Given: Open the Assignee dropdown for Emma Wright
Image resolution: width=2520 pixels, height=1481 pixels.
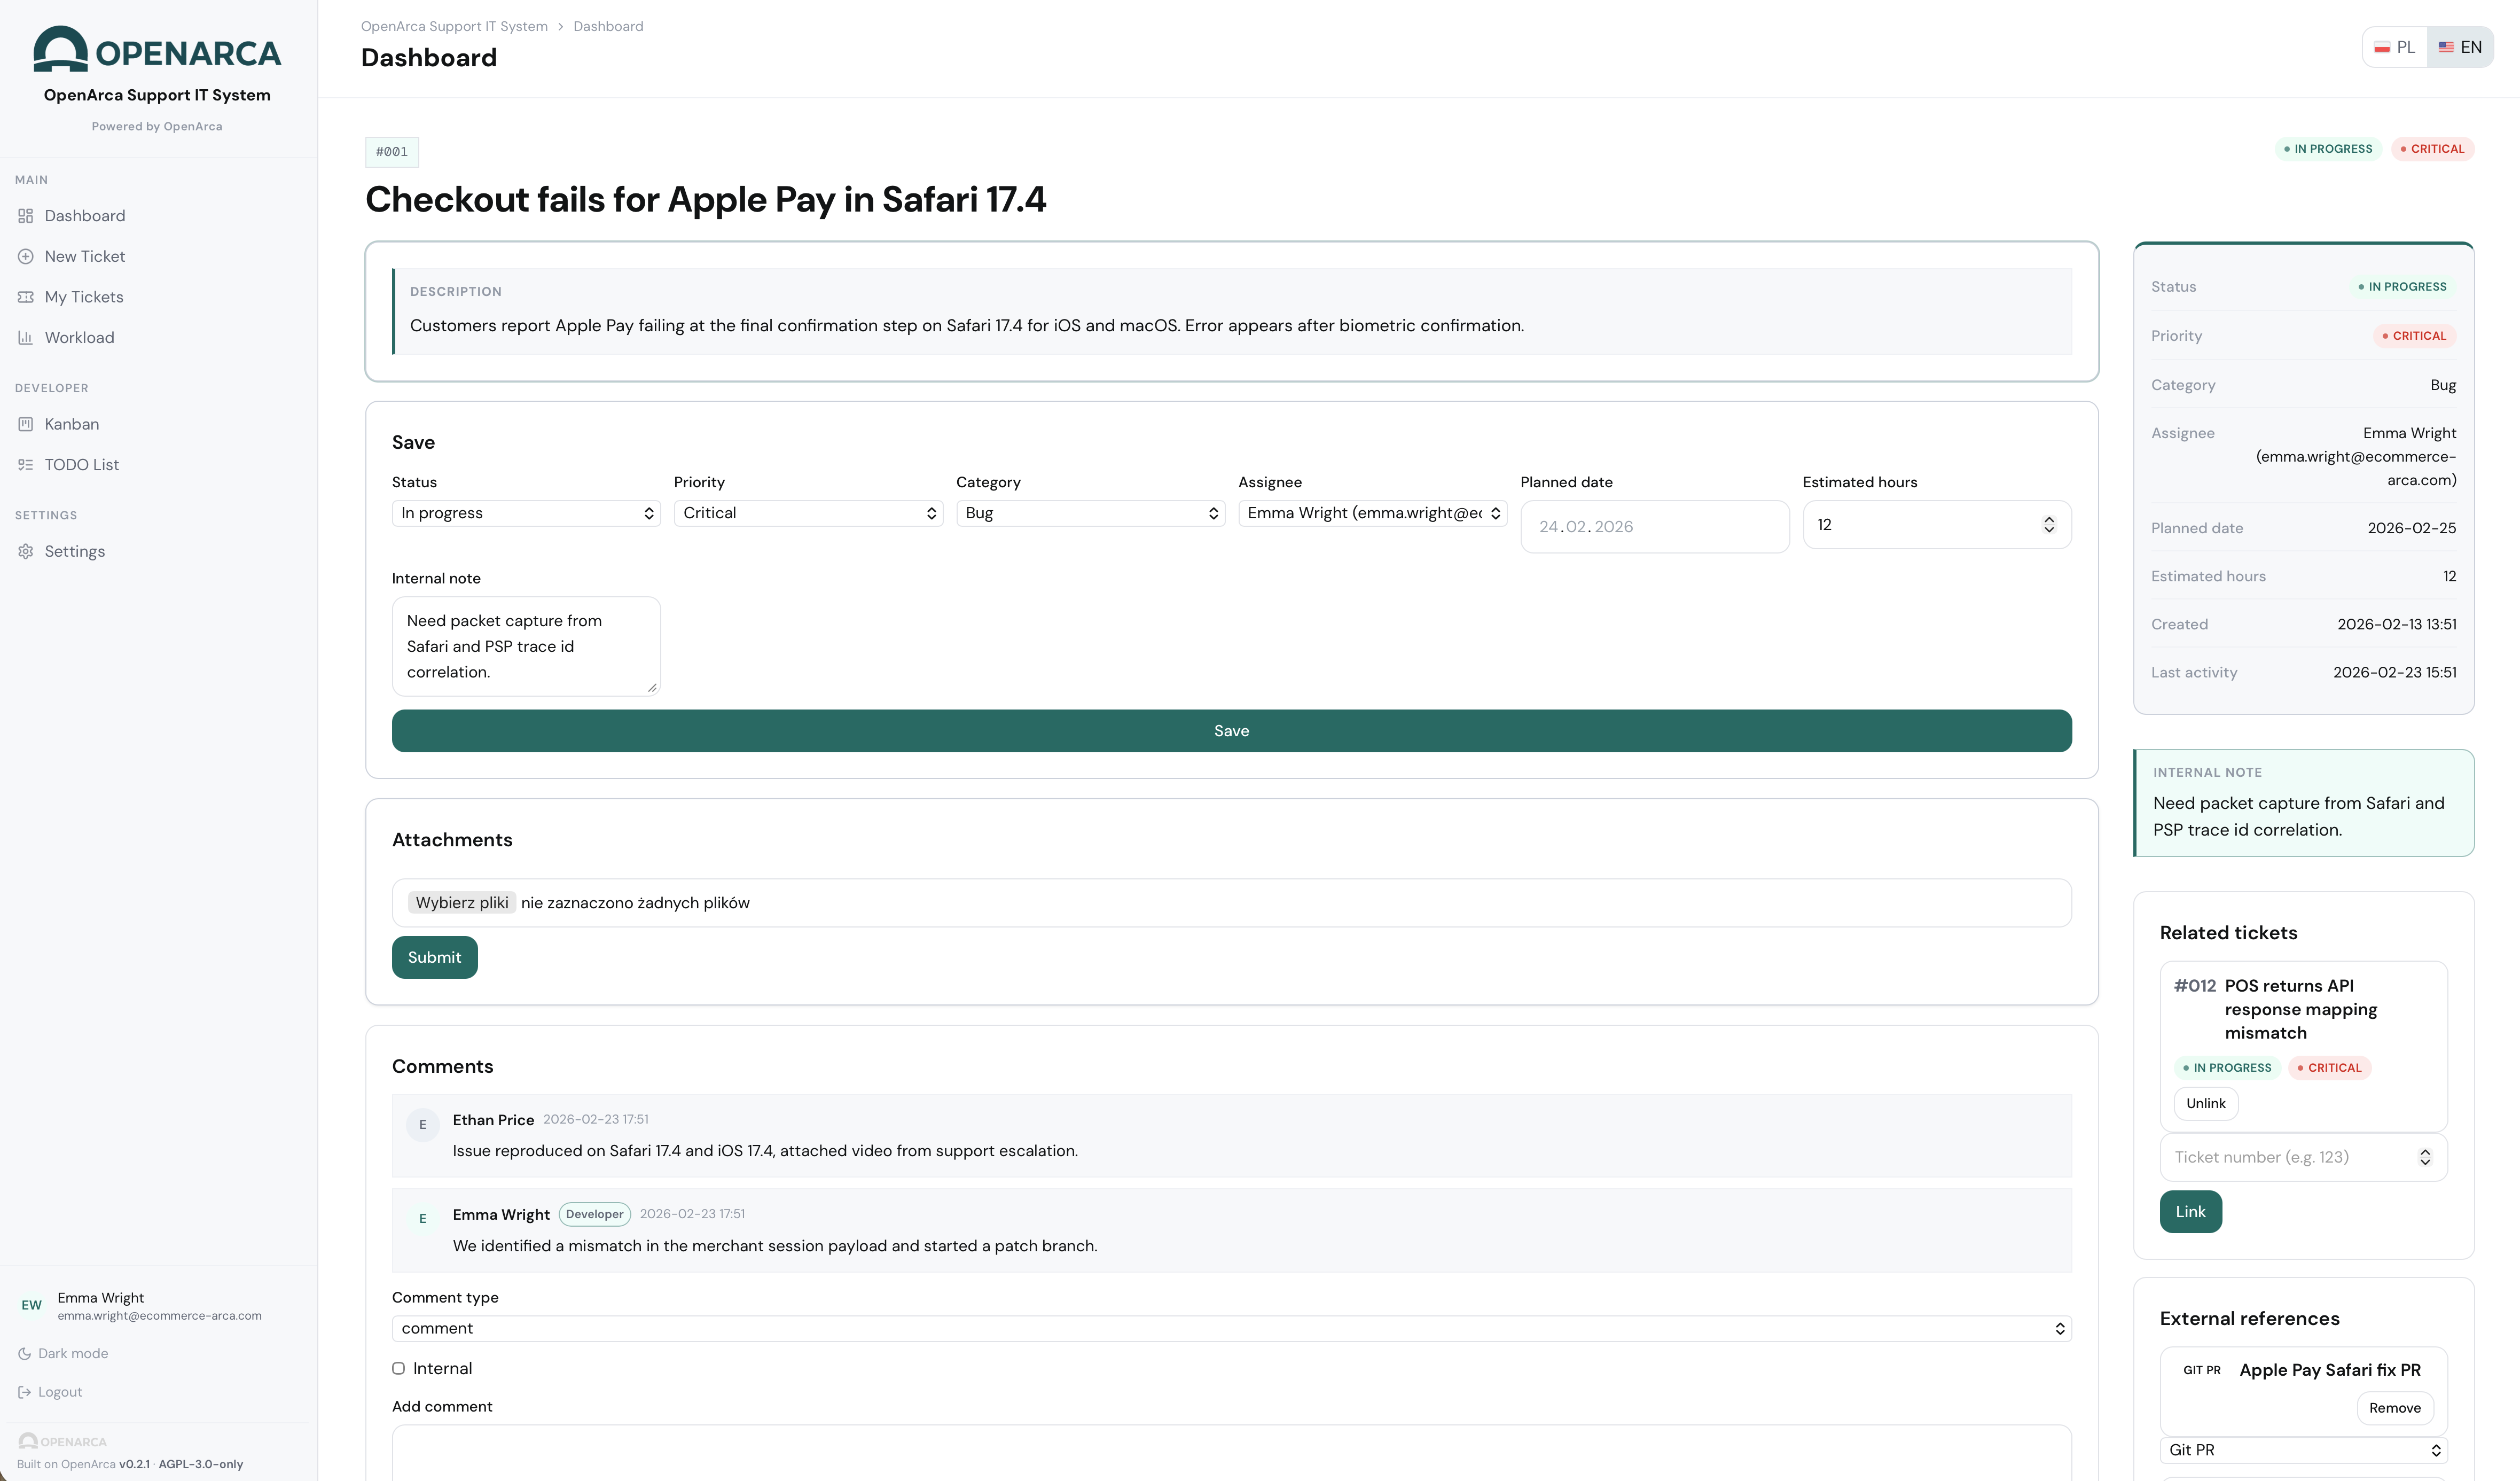Looking at the screenshot, I should (x=1372, y=513).
